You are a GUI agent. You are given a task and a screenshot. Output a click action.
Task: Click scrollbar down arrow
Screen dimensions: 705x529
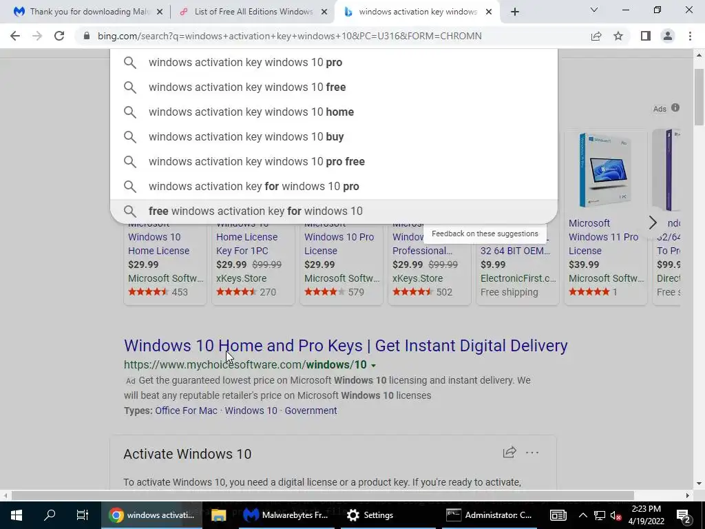point(699,484)
